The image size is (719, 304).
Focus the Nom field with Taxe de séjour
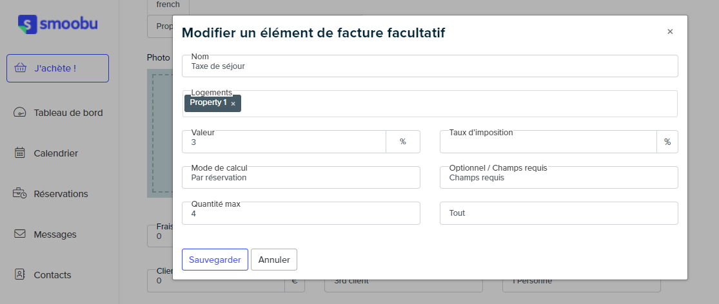429,66
